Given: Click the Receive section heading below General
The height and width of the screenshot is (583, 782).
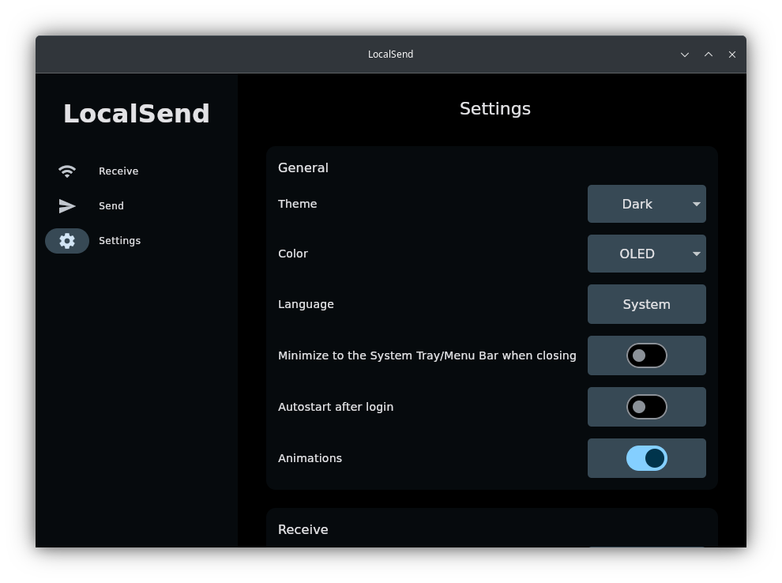Looking at the screenshot, I should pos(303,529).
